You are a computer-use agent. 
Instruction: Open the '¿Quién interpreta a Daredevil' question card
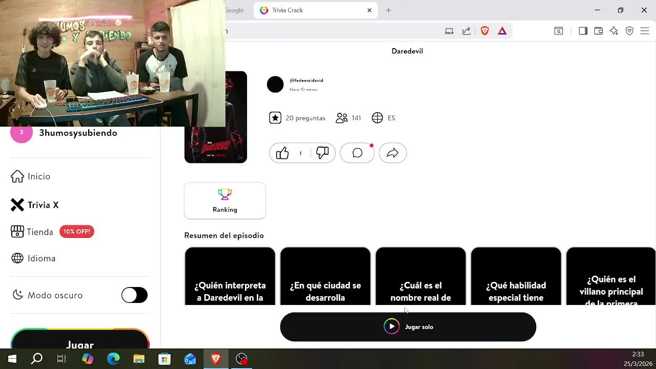(230, 276)
